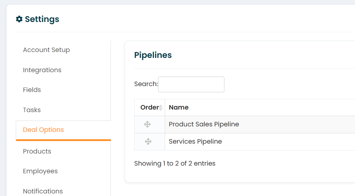Go to the Integrations settings

coord(42,70)
